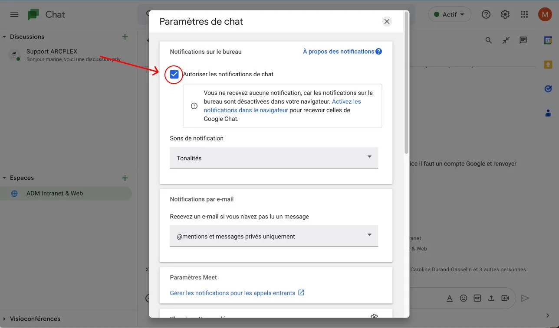Open the Google apps grid
The height and width of the screenshot is (328, 559).
coord(524,14)
